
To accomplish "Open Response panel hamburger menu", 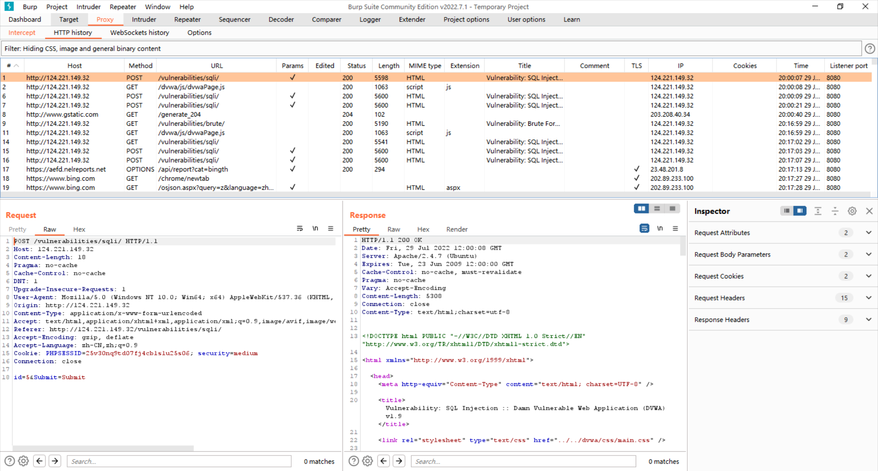I will [x=675, y=229].
